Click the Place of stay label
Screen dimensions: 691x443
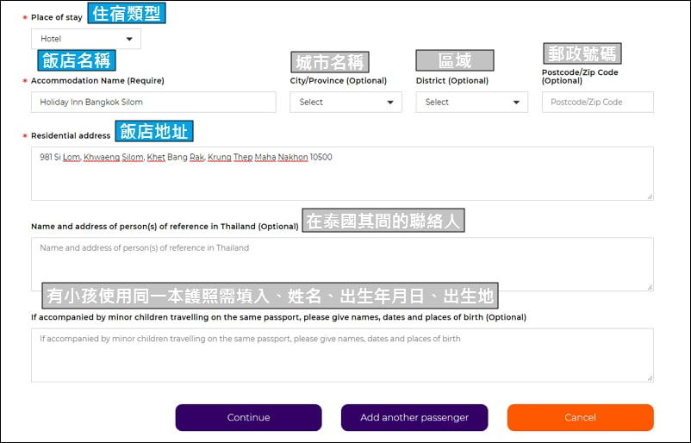56,17
